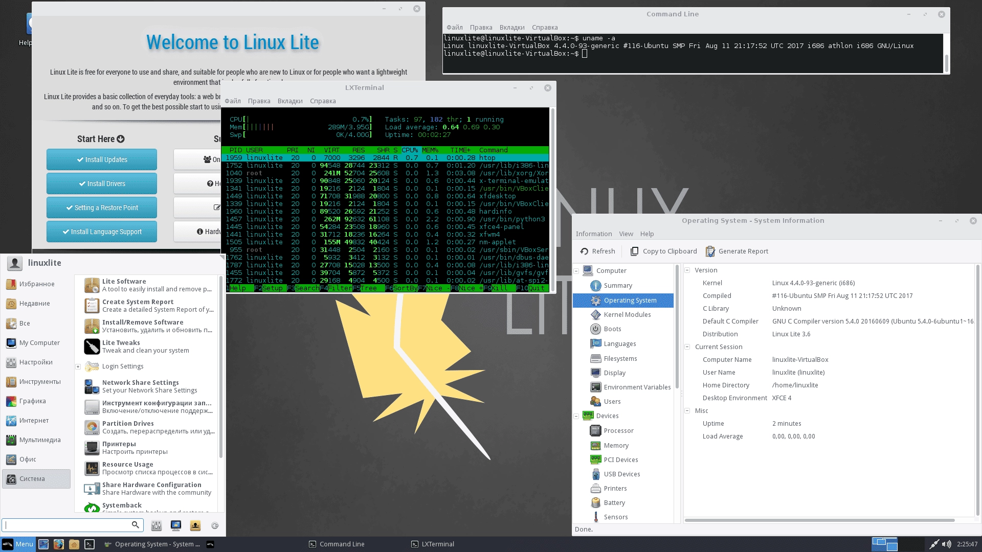
Task: Collapse the Computer tree node
Action: point(576,271)
